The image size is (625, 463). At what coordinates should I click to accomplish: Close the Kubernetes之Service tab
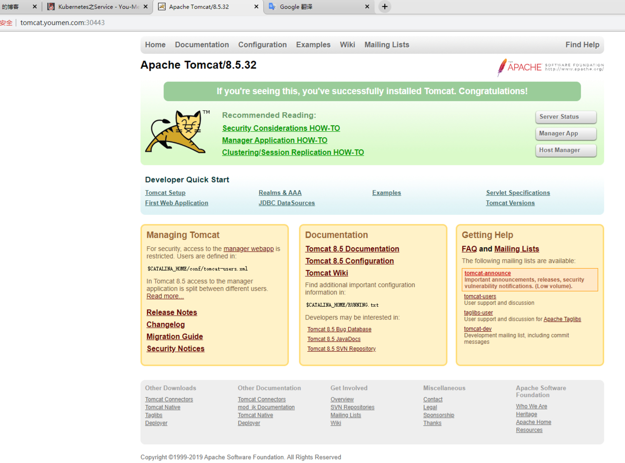[146, 7]
